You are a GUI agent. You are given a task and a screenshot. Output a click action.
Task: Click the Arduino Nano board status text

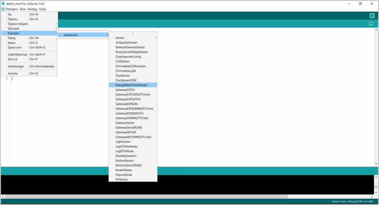click(352, 202)
